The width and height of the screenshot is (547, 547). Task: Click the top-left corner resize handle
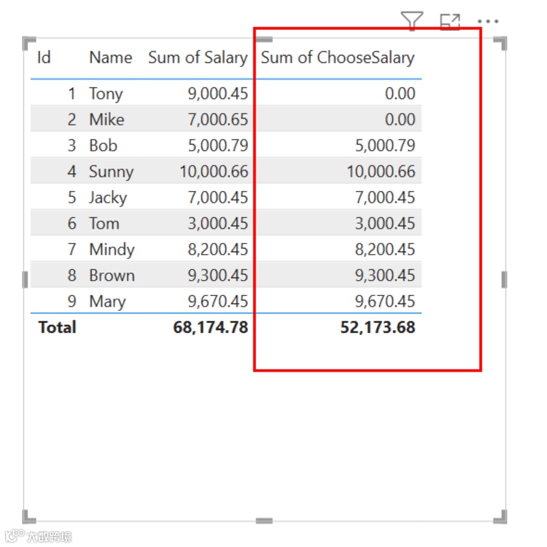(x=29, y=43)
